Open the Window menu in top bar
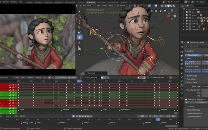The image size is (208, 130). (x=14, y=2)
